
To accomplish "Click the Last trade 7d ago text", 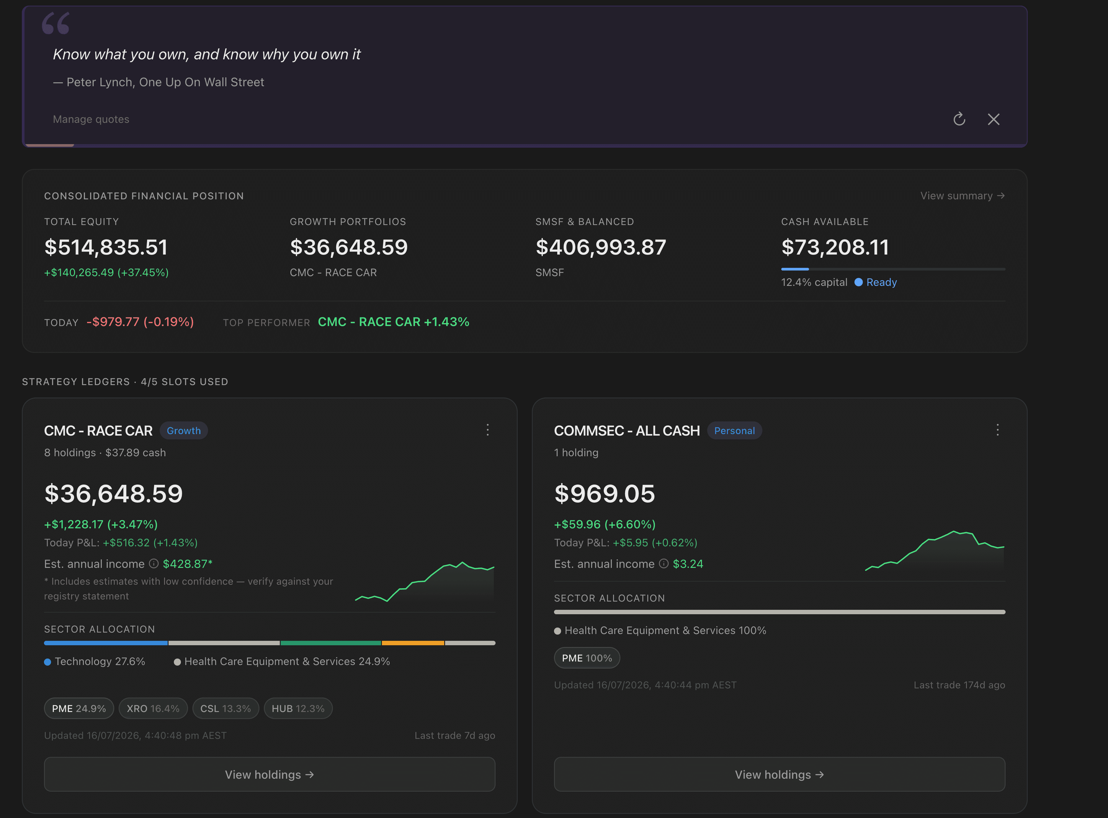I will (x=455, y=735).
